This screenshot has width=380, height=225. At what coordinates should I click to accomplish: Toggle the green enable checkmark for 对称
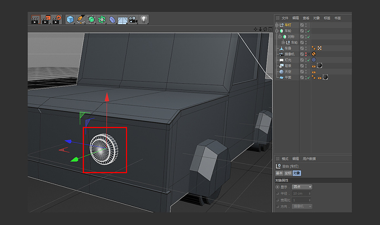pos(308,37)
